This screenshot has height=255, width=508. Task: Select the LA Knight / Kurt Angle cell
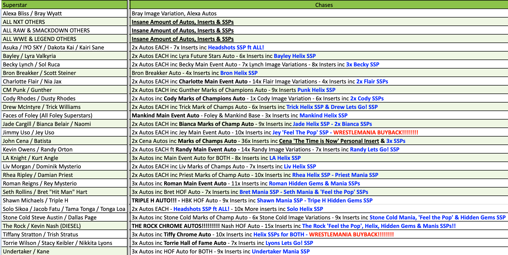pyautogui.click(x=64, y=158)
